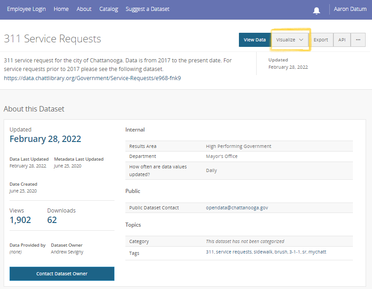Click the large February 28, 2022 date
The width and height of the screenshot is (372, 289).
point(45,139)
